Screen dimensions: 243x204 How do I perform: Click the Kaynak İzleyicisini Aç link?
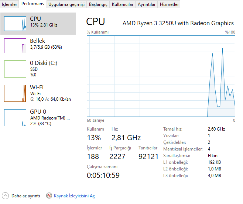(74, 196)
